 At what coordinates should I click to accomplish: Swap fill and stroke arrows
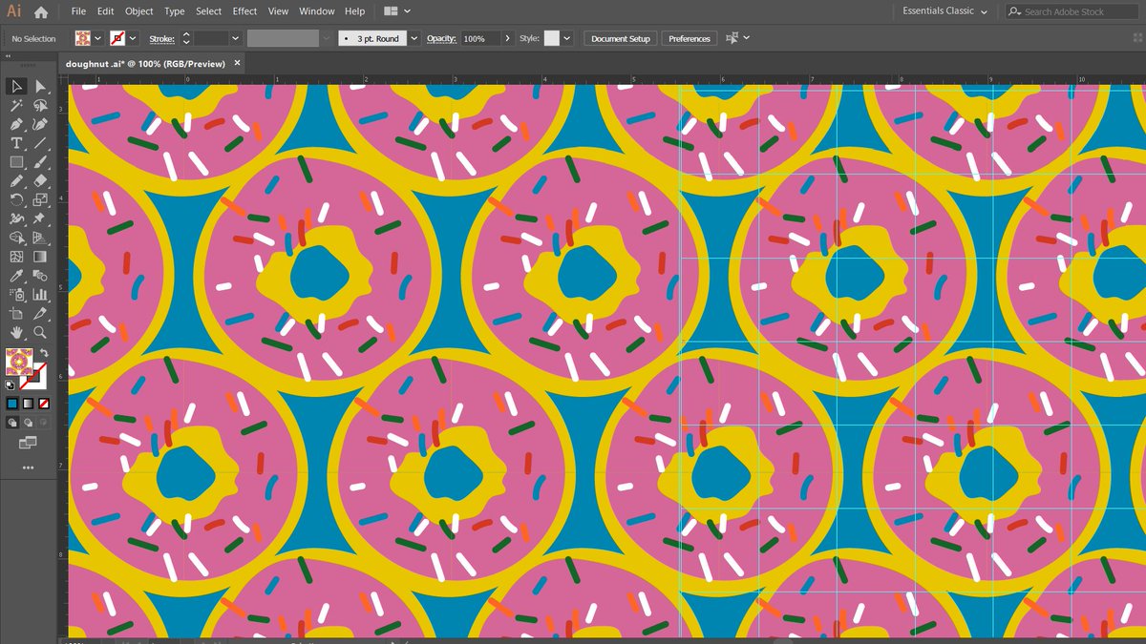44,353
